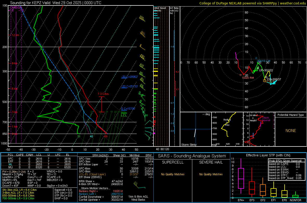The height and width of the screenshot is (203, 307).
Task: Click the OMEGA label on the skew-T
Action: (x=16, y=8)
